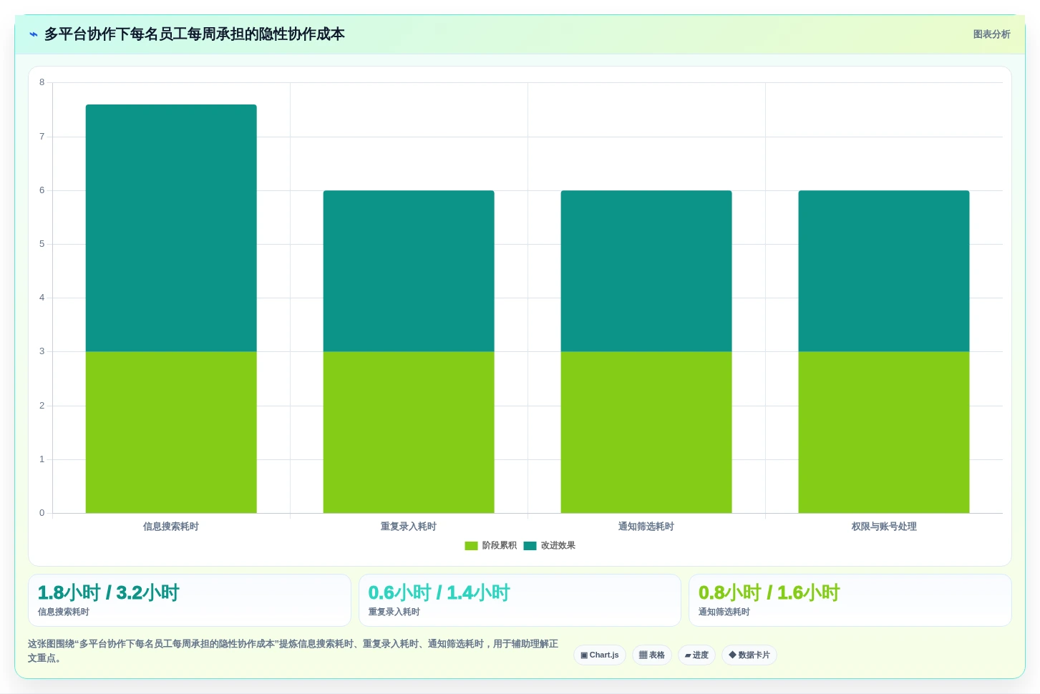
Task: Click the chart title 多平台协作下每名员工每周承担的隐性协作成本
Action: (195, 34)
